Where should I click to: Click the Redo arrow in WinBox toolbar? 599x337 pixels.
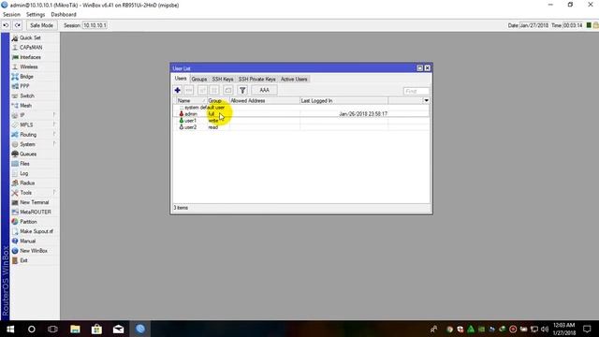point(18,25)
